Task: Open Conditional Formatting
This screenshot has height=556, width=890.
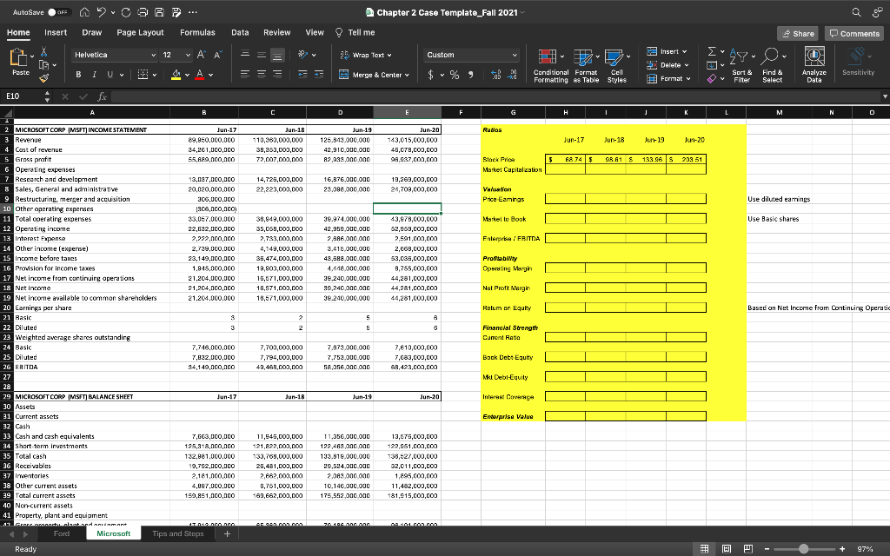Action: pyautogui.click(x=550, y=63)
